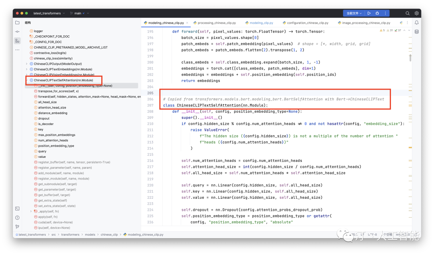Open inspections warnings count widget
The image size is (434, 255).
(x=390, y=31)
